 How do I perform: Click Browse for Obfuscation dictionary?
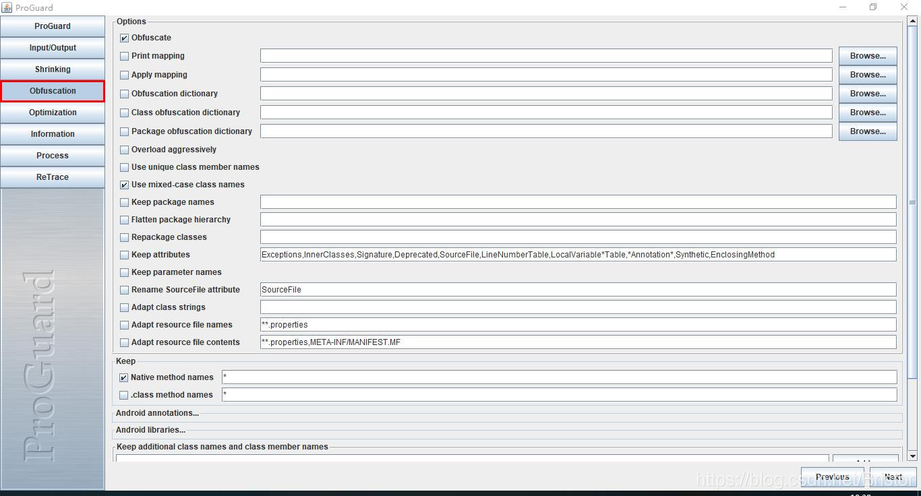click(x=868, y=94)
